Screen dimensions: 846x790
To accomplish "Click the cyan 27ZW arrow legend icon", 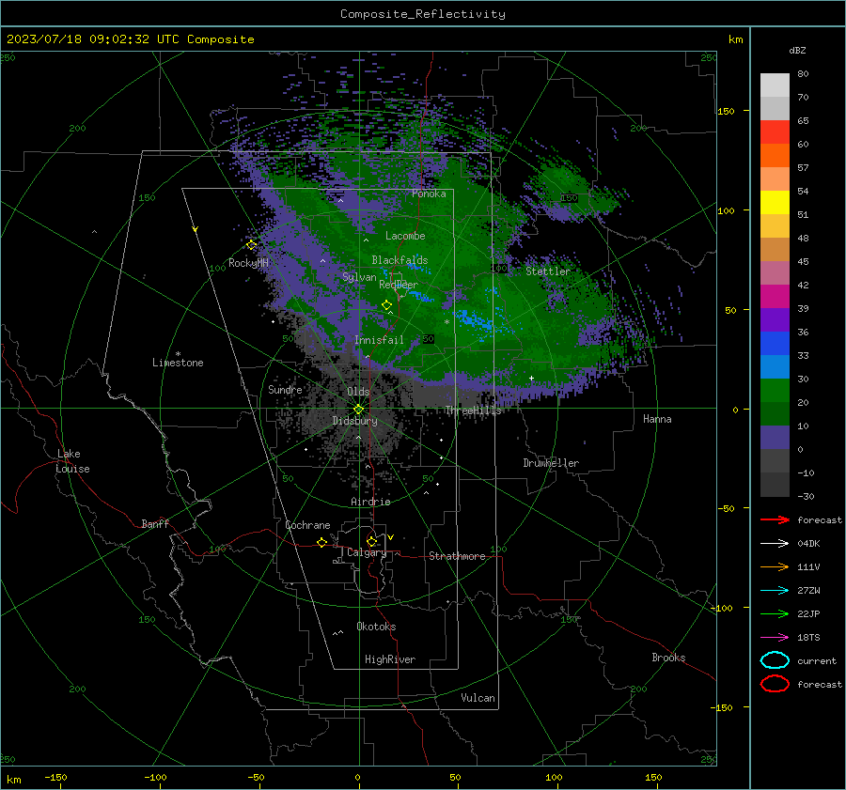I will click(775, 591).
